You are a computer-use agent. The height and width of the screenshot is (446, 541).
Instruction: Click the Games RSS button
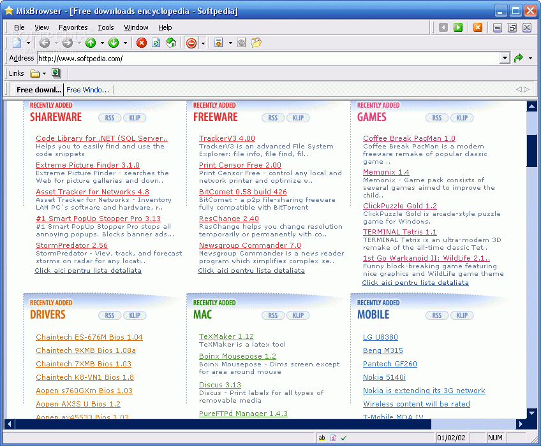[x=437, y=118]
